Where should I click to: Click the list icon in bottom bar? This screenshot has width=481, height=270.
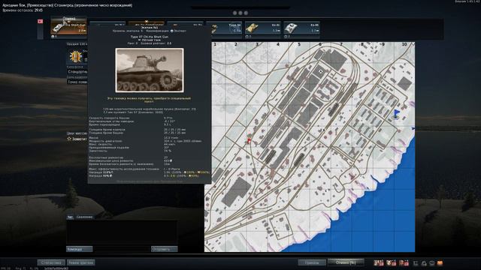tap(416, 263)
